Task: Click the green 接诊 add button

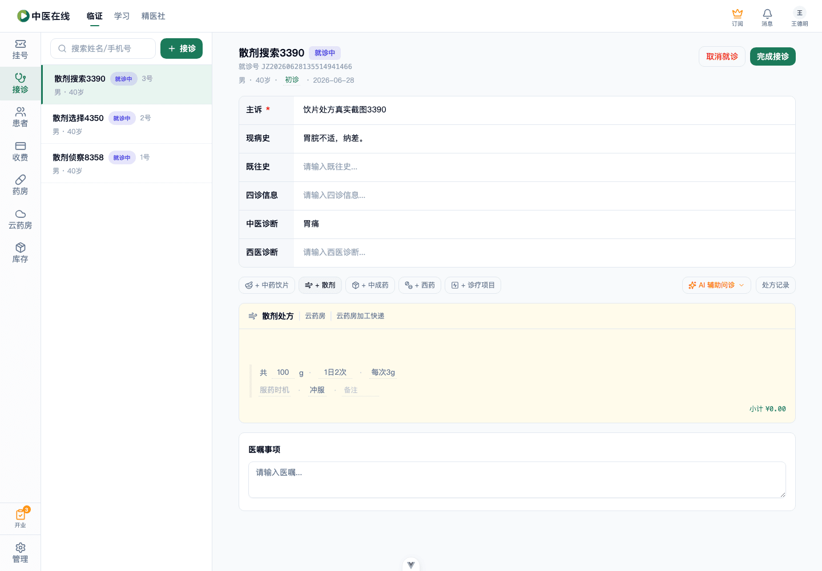Action: (x=182, y=48)
